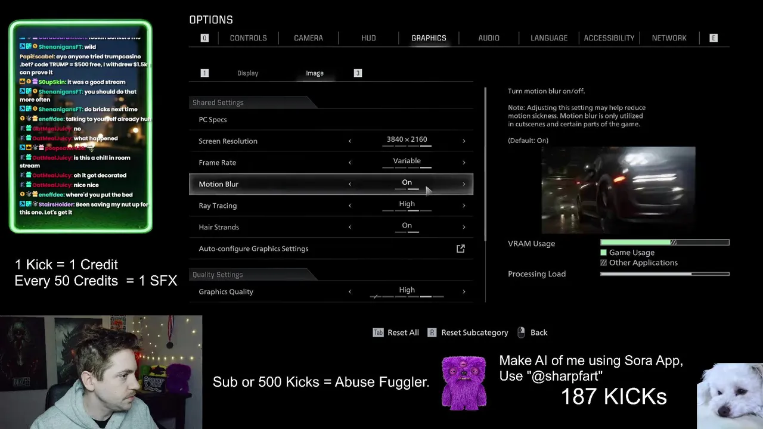This screenshot has height=429, width=763.
Task: Open the Display subcategory tab
Action: point(247,73)
